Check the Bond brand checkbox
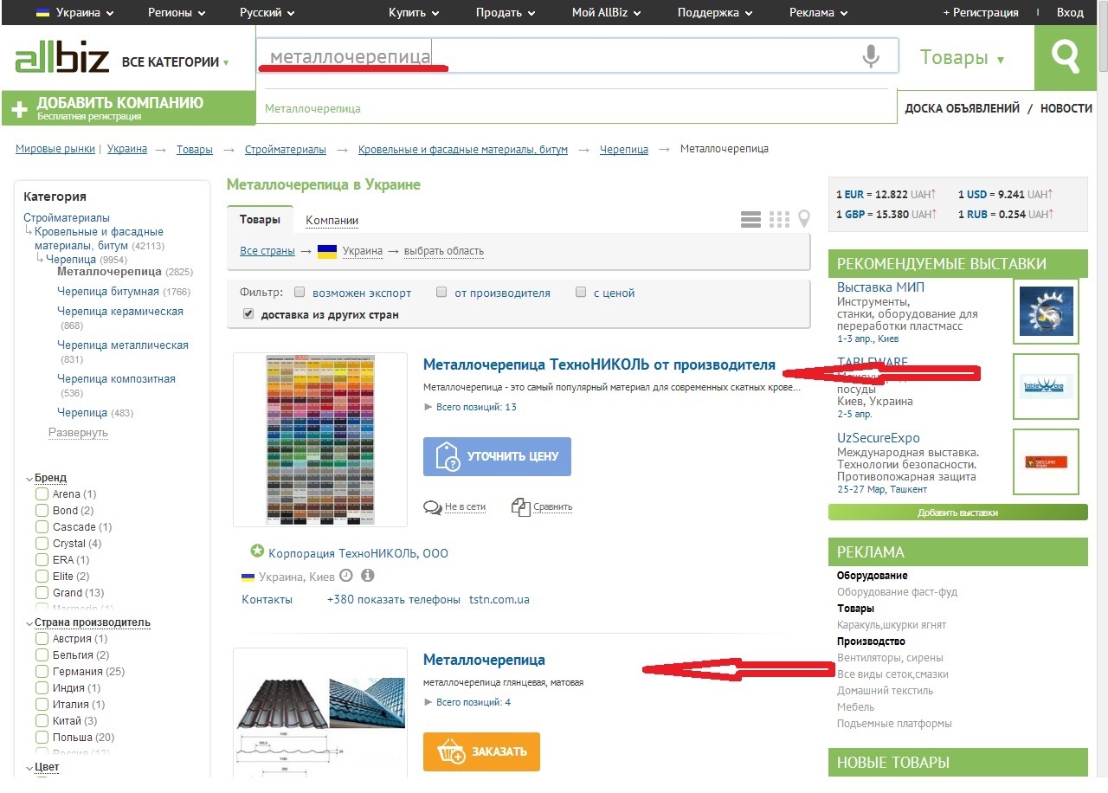This screenshot has height=793, width=1108. click(42, 511)
